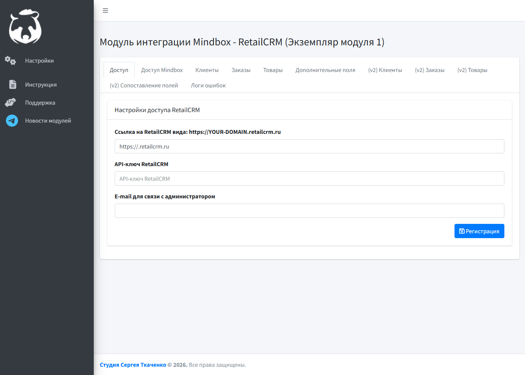
Task: Click the panda logo in sidebar
Action: pyautogui.click(x=25, y=27)
